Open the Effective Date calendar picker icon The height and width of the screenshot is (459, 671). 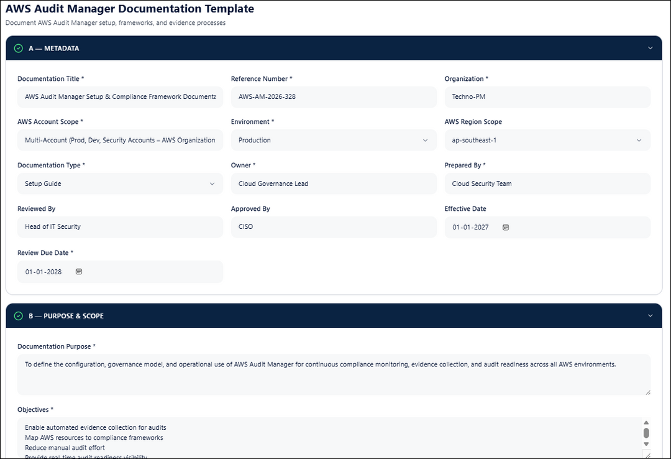tap(505, 227)
